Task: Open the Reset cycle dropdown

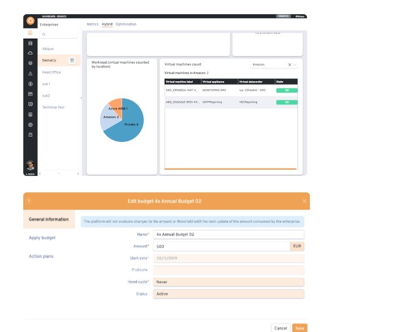Action: (x=229, y=282)
